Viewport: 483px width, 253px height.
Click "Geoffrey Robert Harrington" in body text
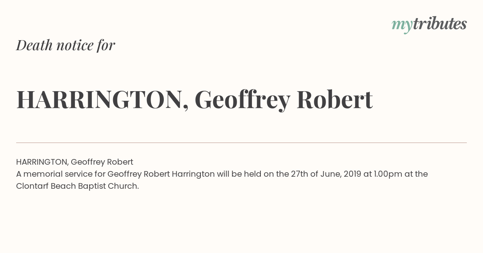pyautogui.click(x=161, y=174)
